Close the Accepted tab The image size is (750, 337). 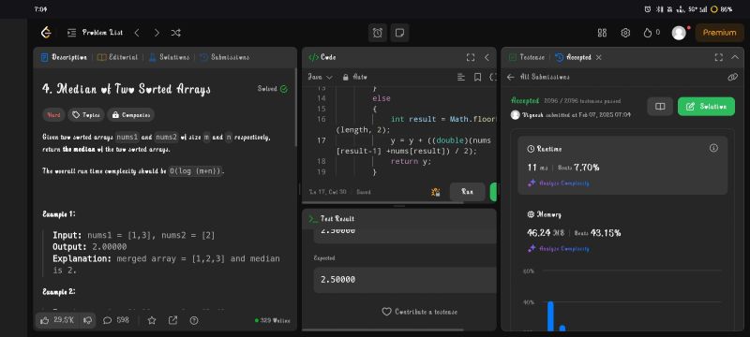pos(598,57)
